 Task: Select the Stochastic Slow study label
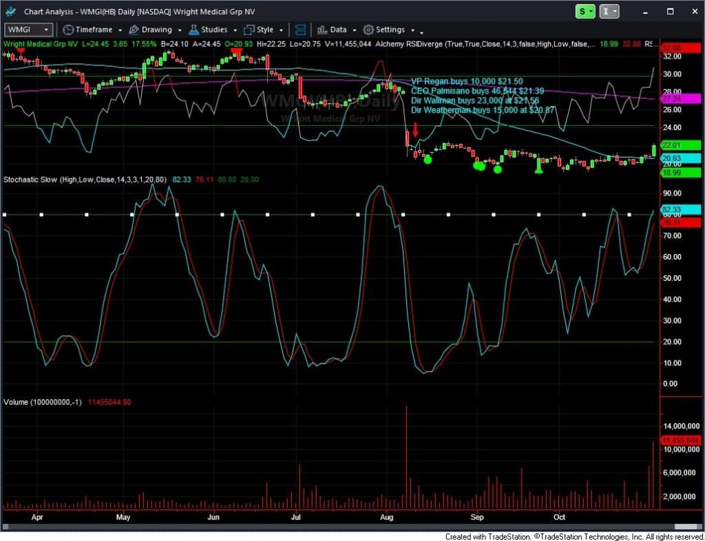(x=85, y=179)
